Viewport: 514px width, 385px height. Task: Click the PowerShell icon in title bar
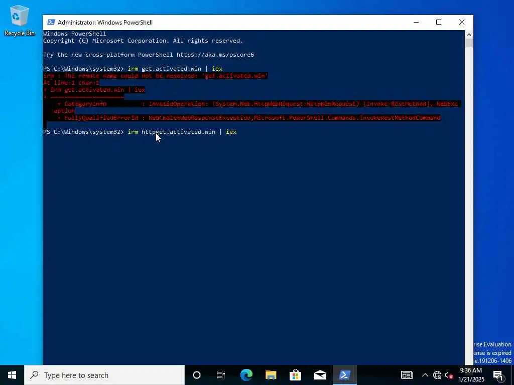51,22
